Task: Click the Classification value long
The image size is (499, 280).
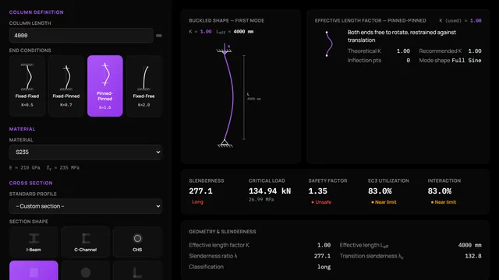Action: pyautogui.click(x=324, y=267)
